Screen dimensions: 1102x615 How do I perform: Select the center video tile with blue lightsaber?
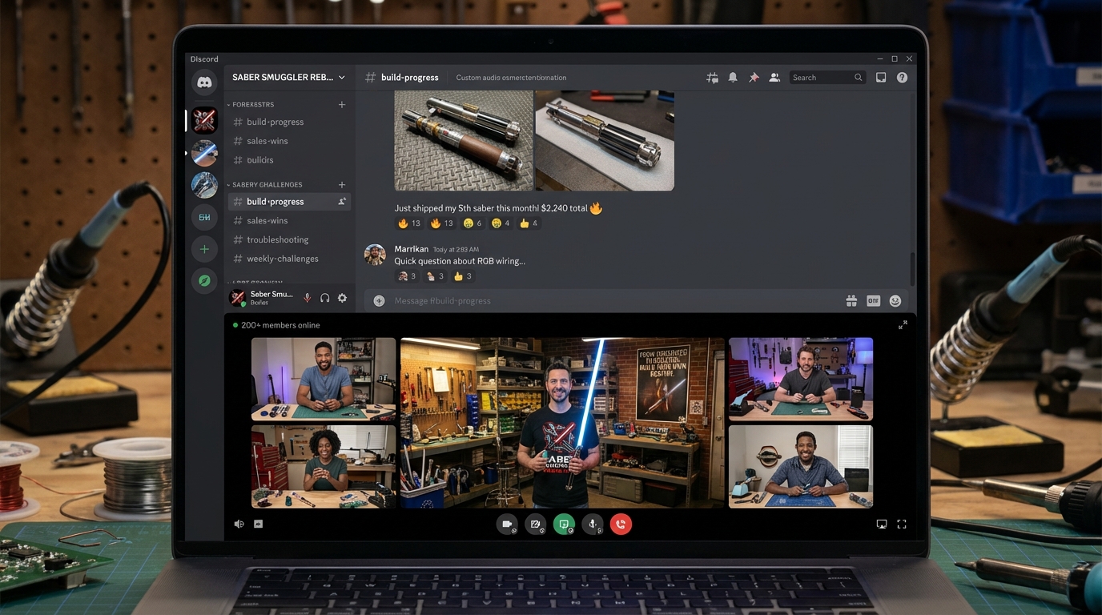(x=562, y=423)
